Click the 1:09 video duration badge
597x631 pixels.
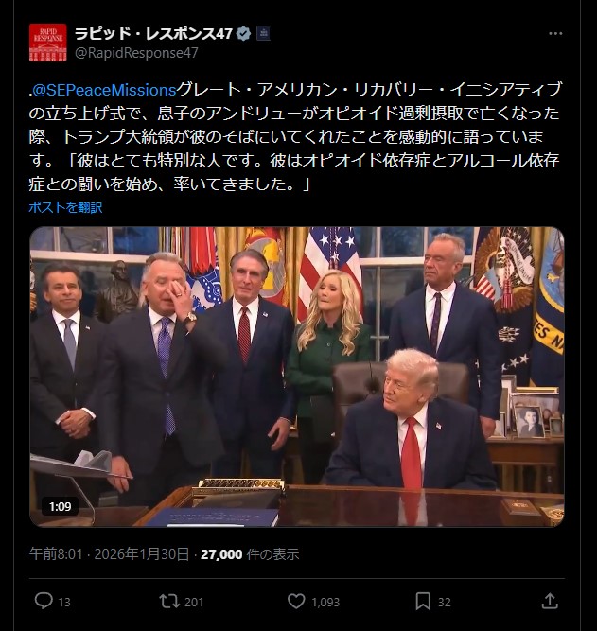(60, 506)
